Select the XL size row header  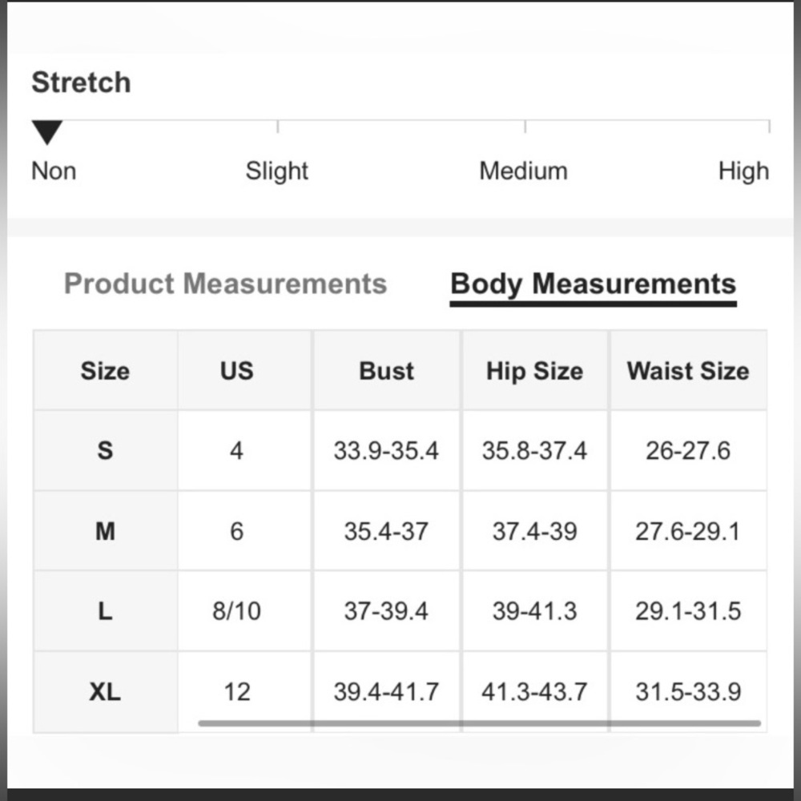click(105, 692)
